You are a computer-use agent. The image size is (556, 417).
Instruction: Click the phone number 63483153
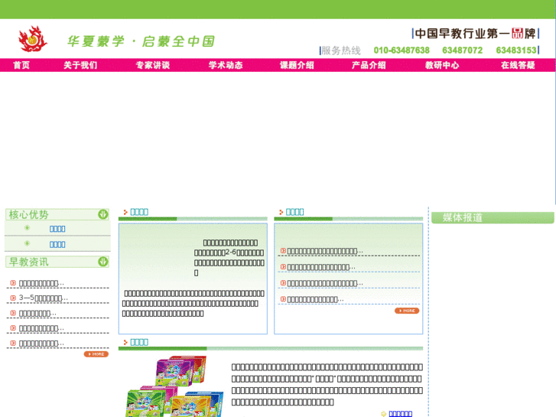[x=516, y=50]
